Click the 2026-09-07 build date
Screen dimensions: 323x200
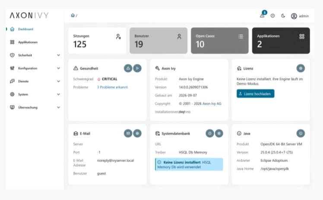(188, 95)
